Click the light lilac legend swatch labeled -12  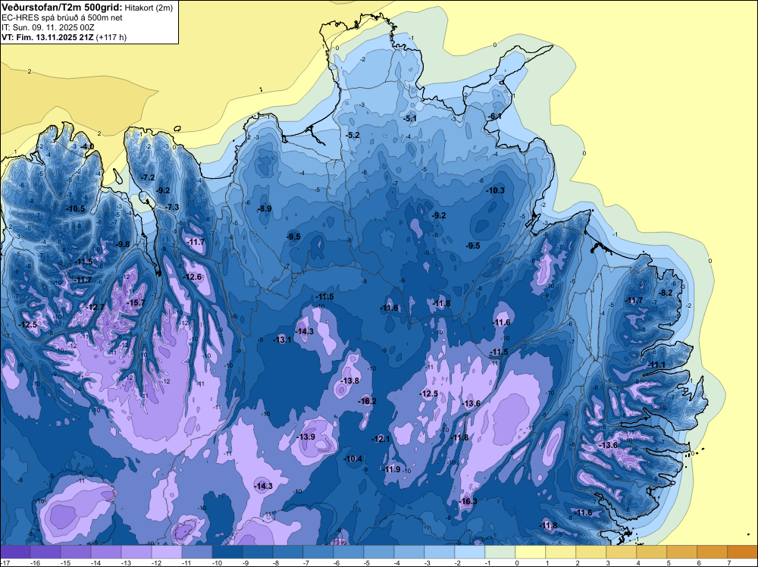(166, 552)
